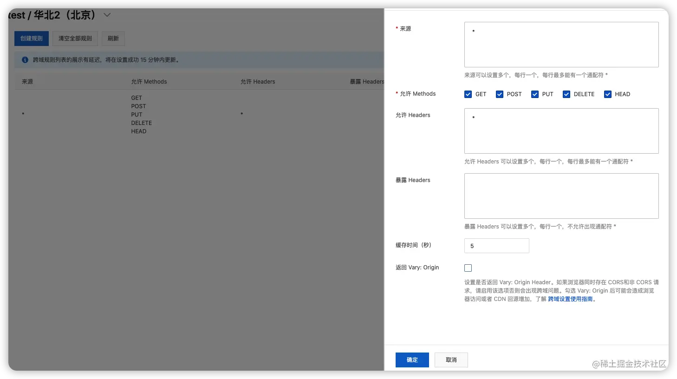Click the 允许 Methods column header in the table

click(149, 82)
